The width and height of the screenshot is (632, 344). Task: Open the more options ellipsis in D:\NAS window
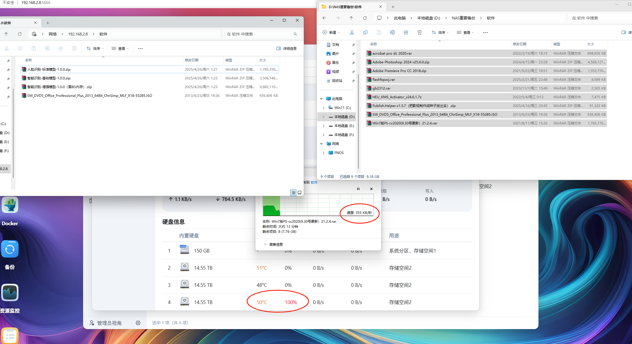click(485, 33)
